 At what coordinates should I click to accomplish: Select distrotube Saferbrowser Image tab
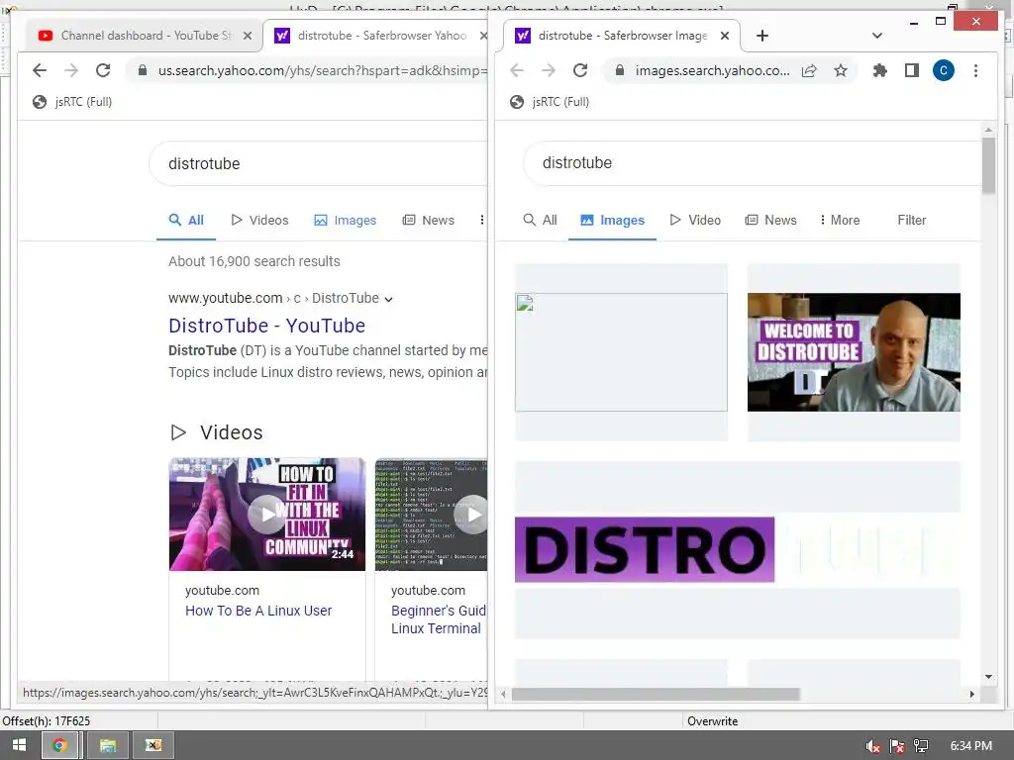[622, 36]
